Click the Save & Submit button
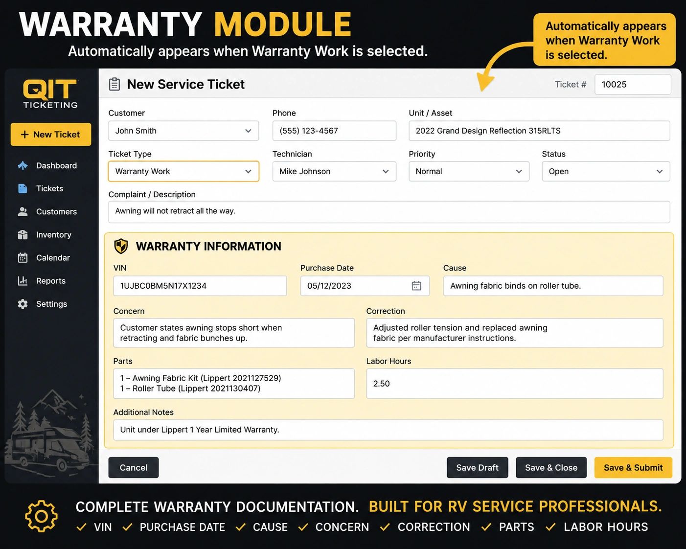The width and height of the screenshot is (686, 549). (633, 468)
